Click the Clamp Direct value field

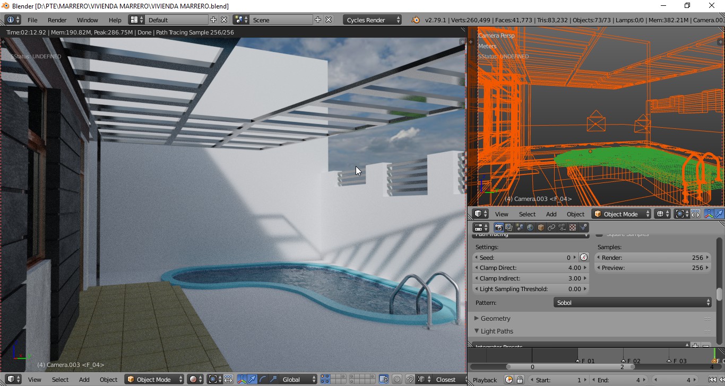point(531,268)
